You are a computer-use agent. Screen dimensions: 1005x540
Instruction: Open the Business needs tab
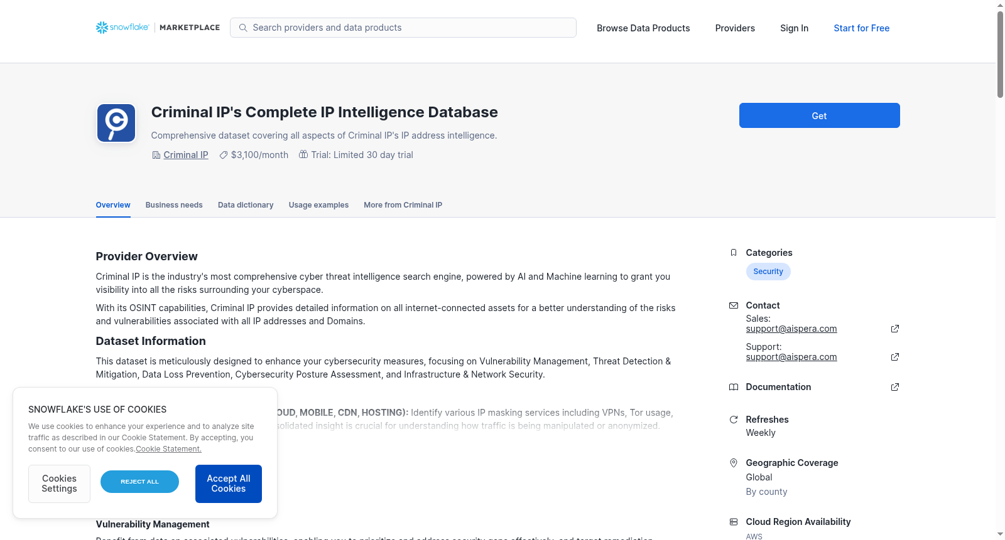pyautogui.click(x=174, y=205)
